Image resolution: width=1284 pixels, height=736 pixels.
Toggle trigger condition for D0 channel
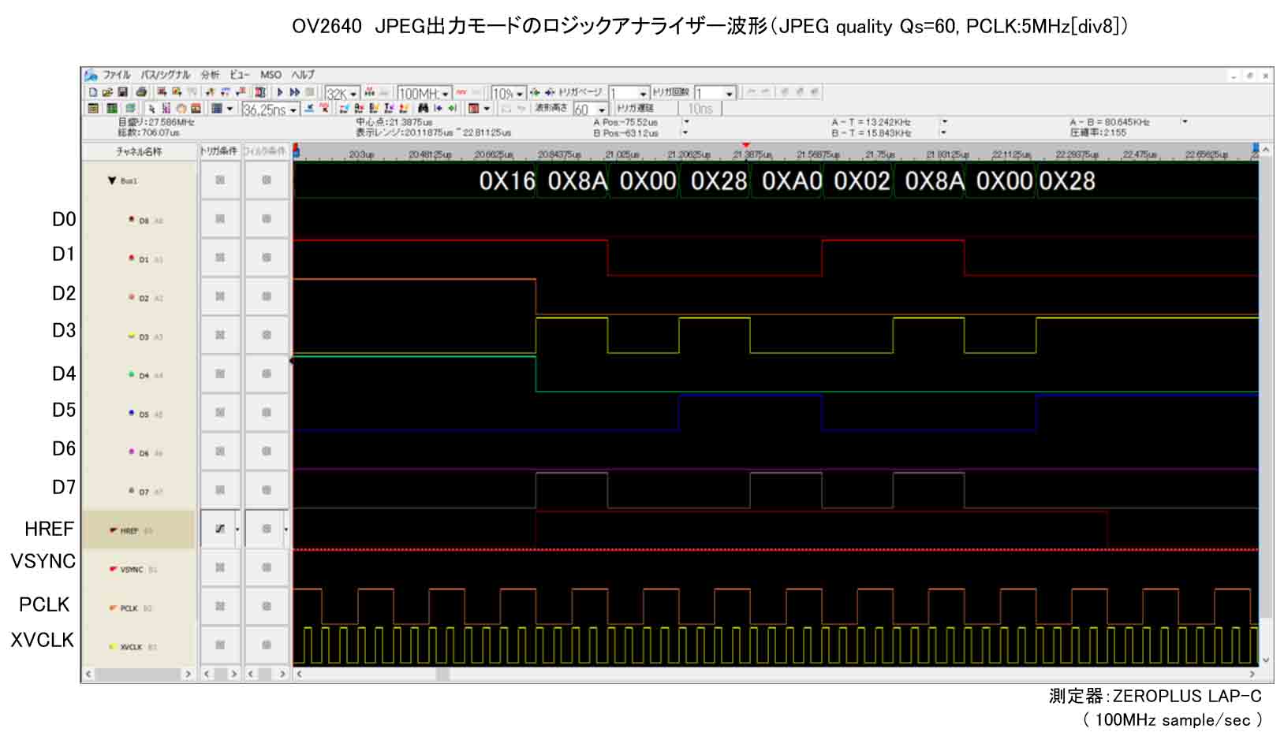tap(220, 219)
